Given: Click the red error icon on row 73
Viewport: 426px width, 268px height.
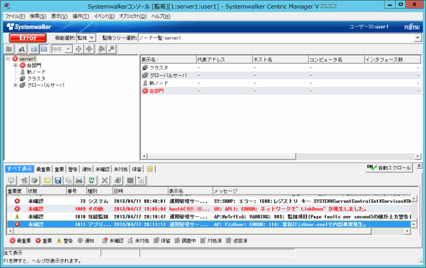Looking at the screenshot, I should (x=17, y=201).
